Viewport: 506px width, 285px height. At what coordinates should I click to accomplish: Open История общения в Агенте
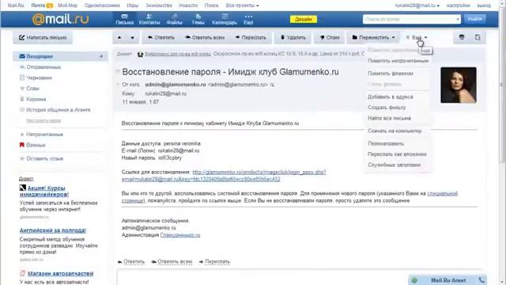click(58, 110)
